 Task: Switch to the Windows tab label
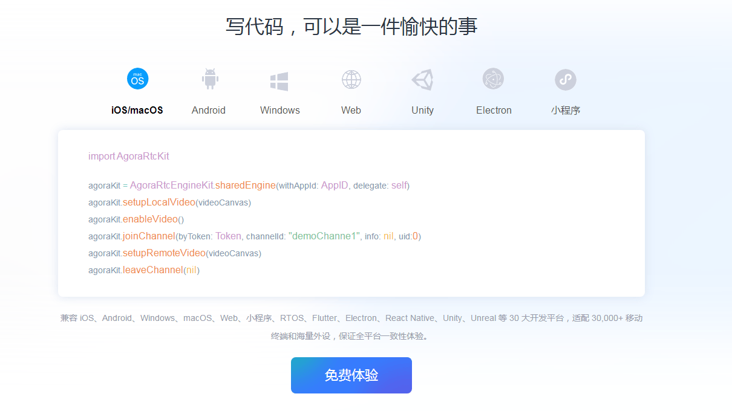pyautogui.click(x=280, y=110)
